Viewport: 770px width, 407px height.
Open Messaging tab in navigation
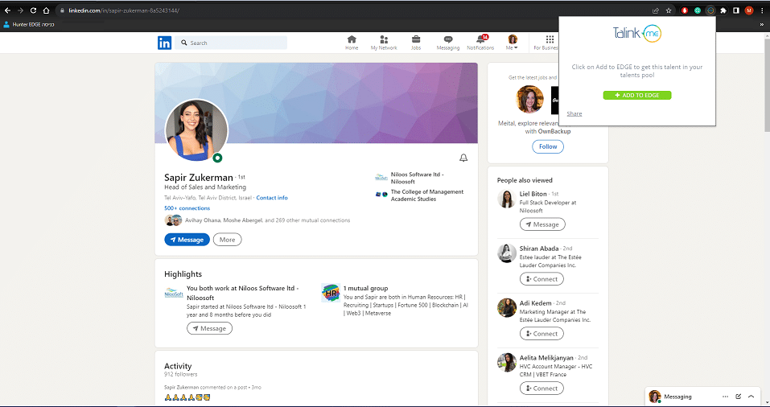[448, 43]
